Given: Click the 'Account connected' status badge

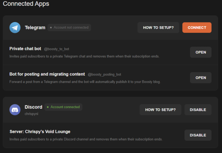Looking at the screenshot, I should (63, 107).
